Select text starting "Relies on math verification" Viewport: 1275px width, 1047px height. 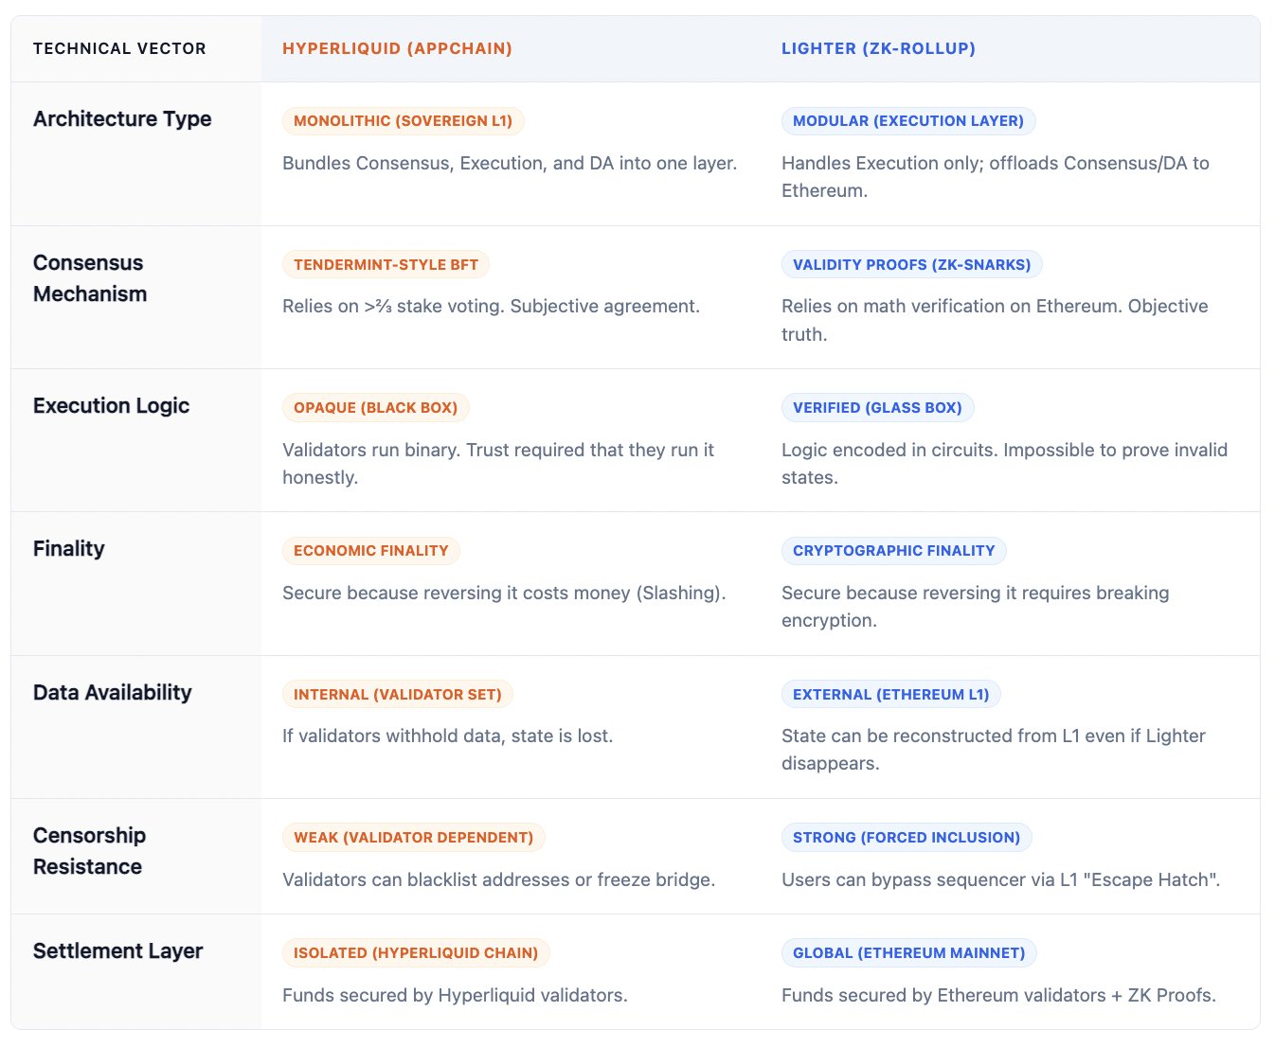pos(995,320)
